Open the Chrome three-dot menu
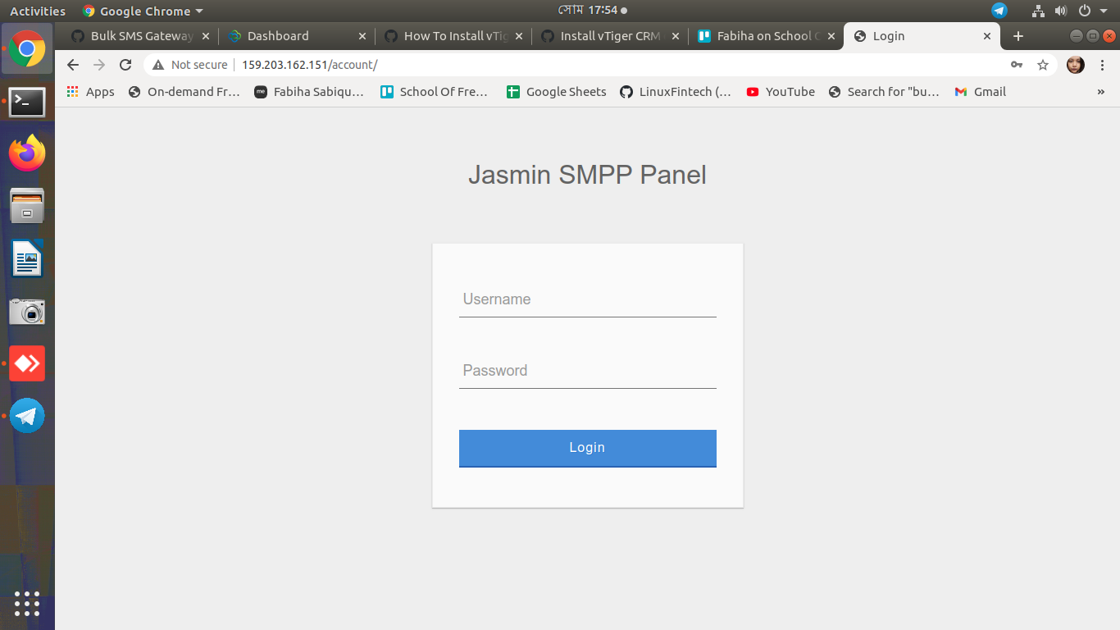1120x630 pixels. coord(1102,64)
